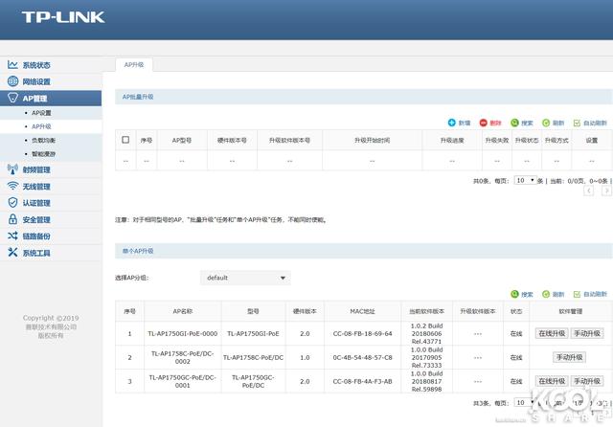Open per-page dropdown under batch upgrade table

525,180
